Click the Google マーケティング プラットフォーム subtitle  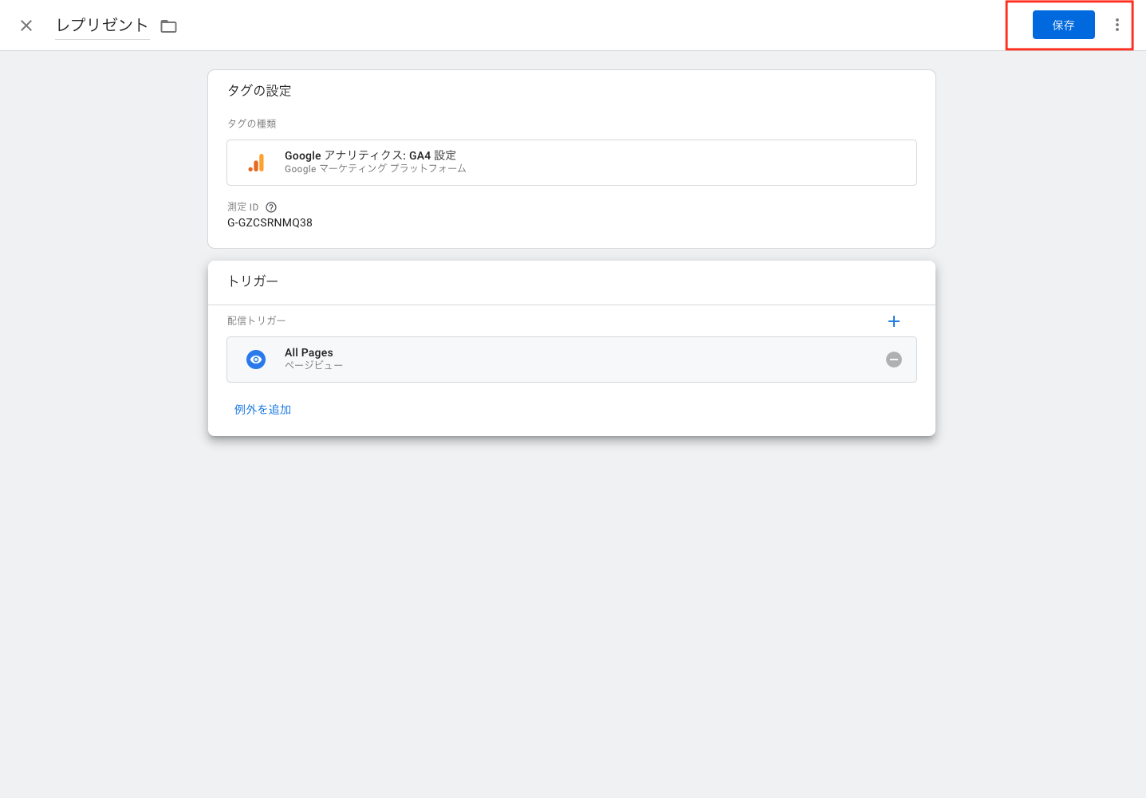(375, 169)
